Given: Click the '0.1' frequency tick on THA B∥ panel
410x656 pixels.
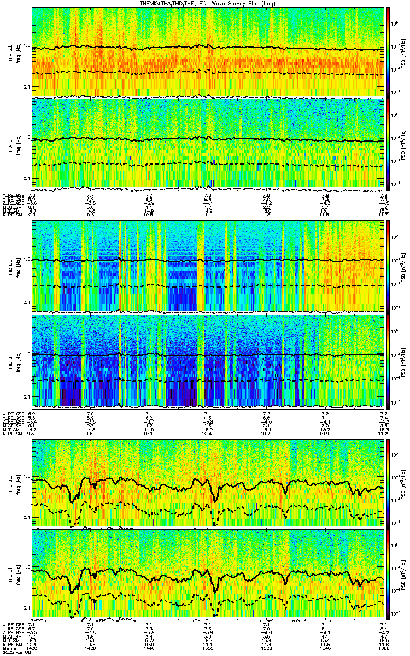Looking at the screenshot, I should pyautogui.click(x=26, y=178).
